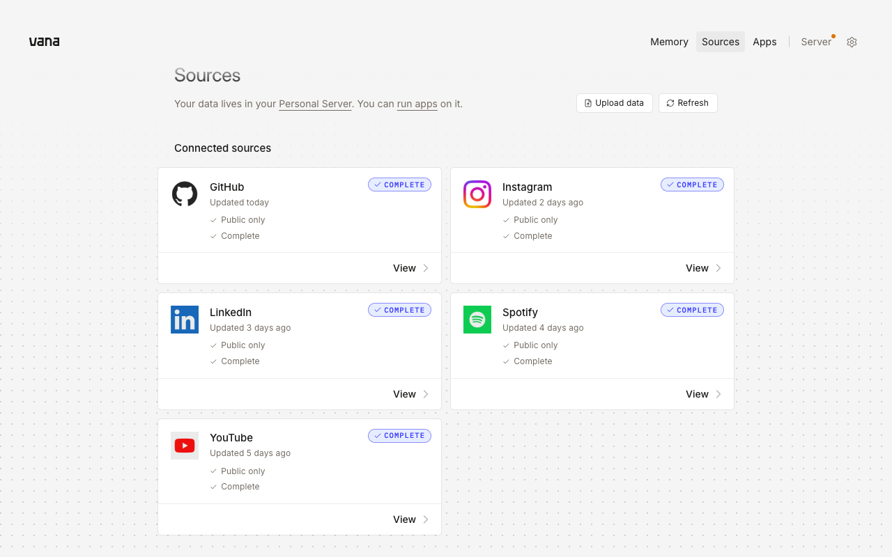Screen dimensions: 892x557
Task: Open settings via the gear icon
Action: 852,42
